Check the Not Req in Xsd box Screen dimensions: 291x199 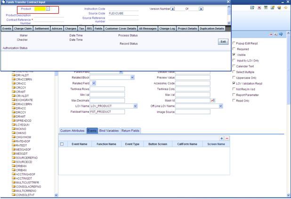pyautogui.click(x=234, y=89)
